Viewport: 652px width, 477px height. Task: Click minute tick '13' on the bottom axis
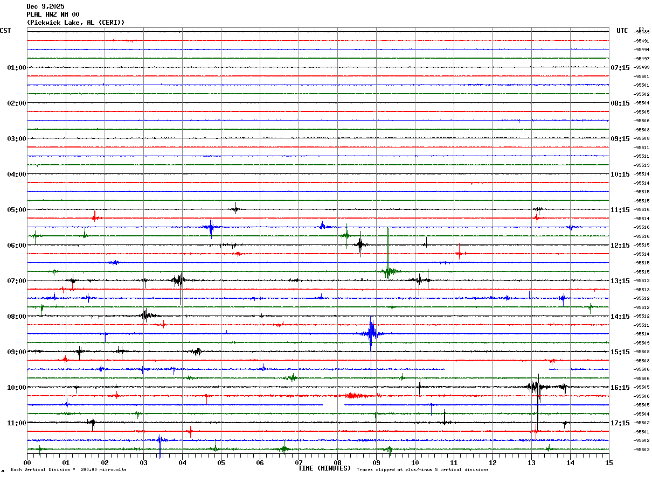[x=531, y=462]
